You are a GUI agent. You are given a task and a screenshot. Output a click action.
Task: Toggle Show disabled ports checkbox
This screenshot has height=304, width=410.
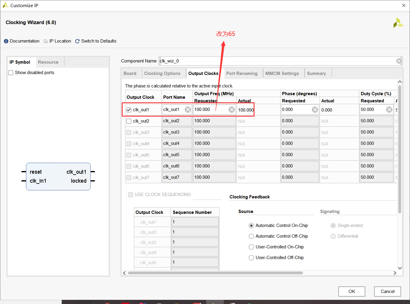point(11,73)
